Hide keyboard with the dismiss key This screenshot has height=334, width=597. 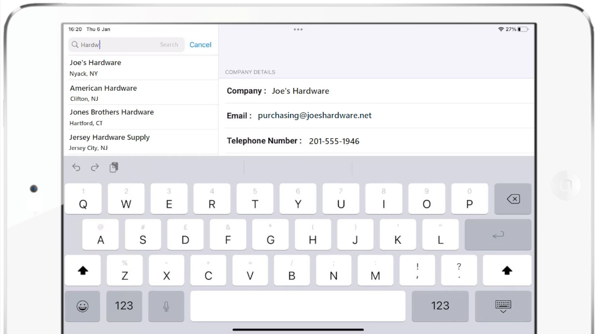(503, 306)
